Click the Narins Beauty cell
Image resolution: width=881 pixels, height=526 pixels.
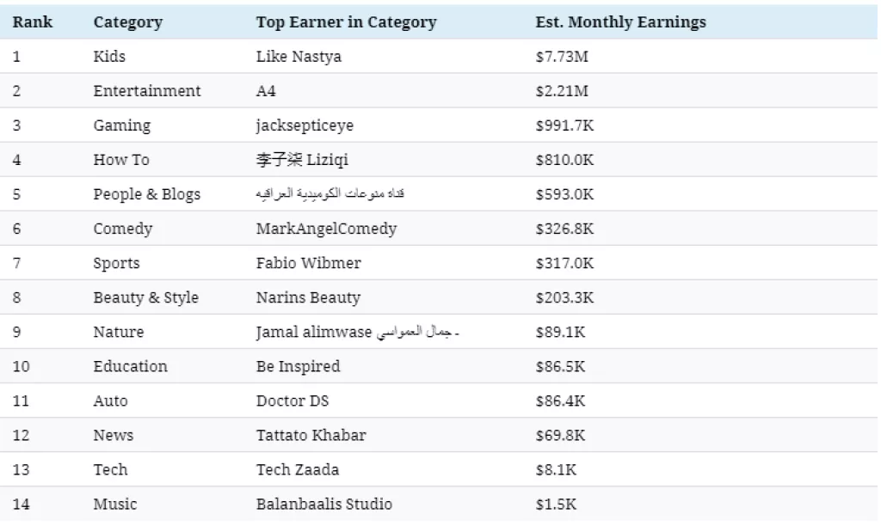(308, 297)
